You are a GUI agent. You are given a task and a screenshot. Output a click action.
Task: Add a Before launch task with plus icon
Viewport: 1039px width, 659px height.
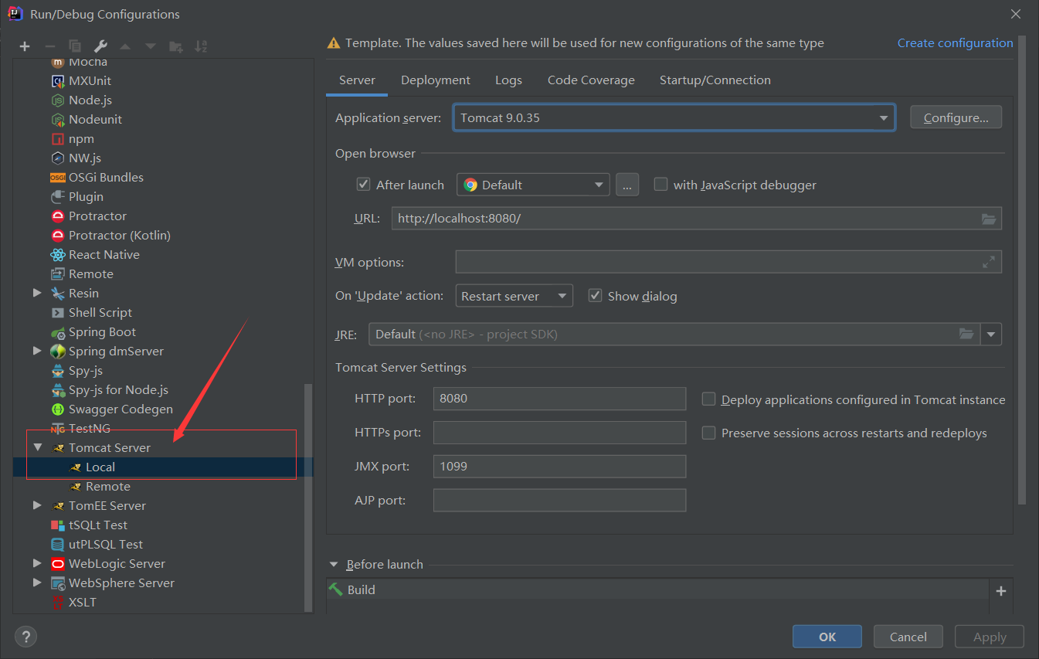[1001, 591]
